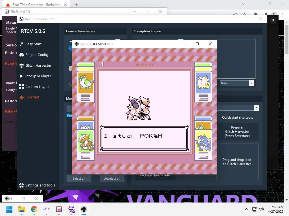Open the Windows Start menu

[9, 209]
